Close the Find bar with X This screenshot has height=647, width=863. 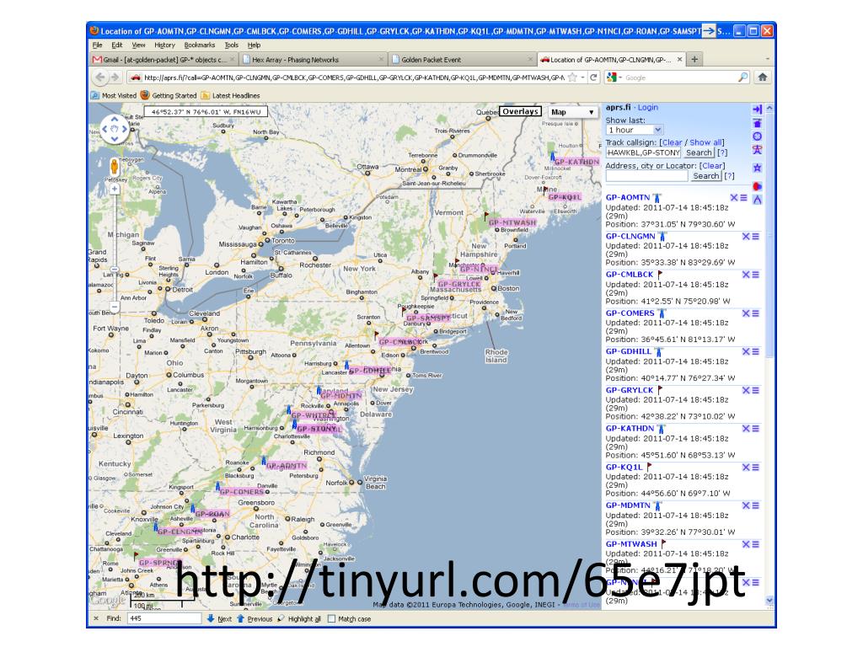(96, 618)
